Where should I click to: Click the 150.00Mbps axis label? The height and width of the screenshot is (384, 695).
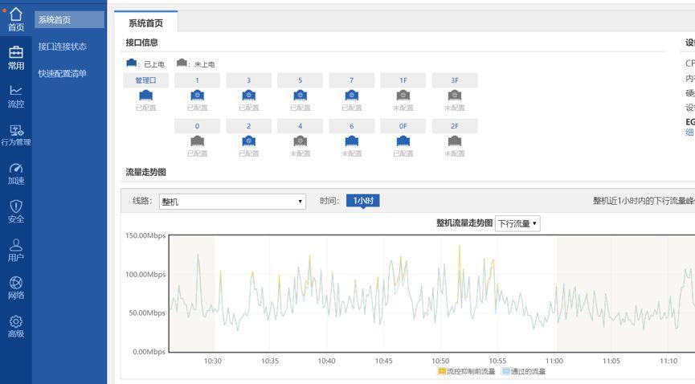coord(145,235)
